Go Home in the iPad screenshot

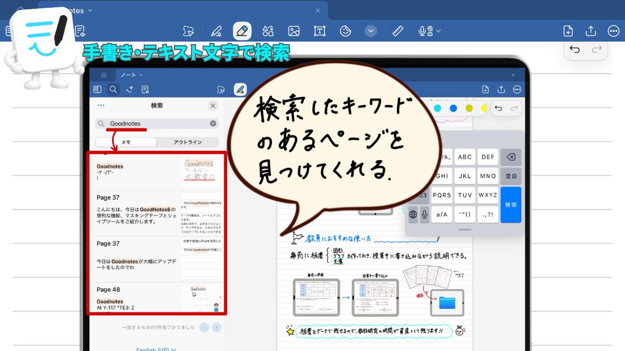[104, 75]
